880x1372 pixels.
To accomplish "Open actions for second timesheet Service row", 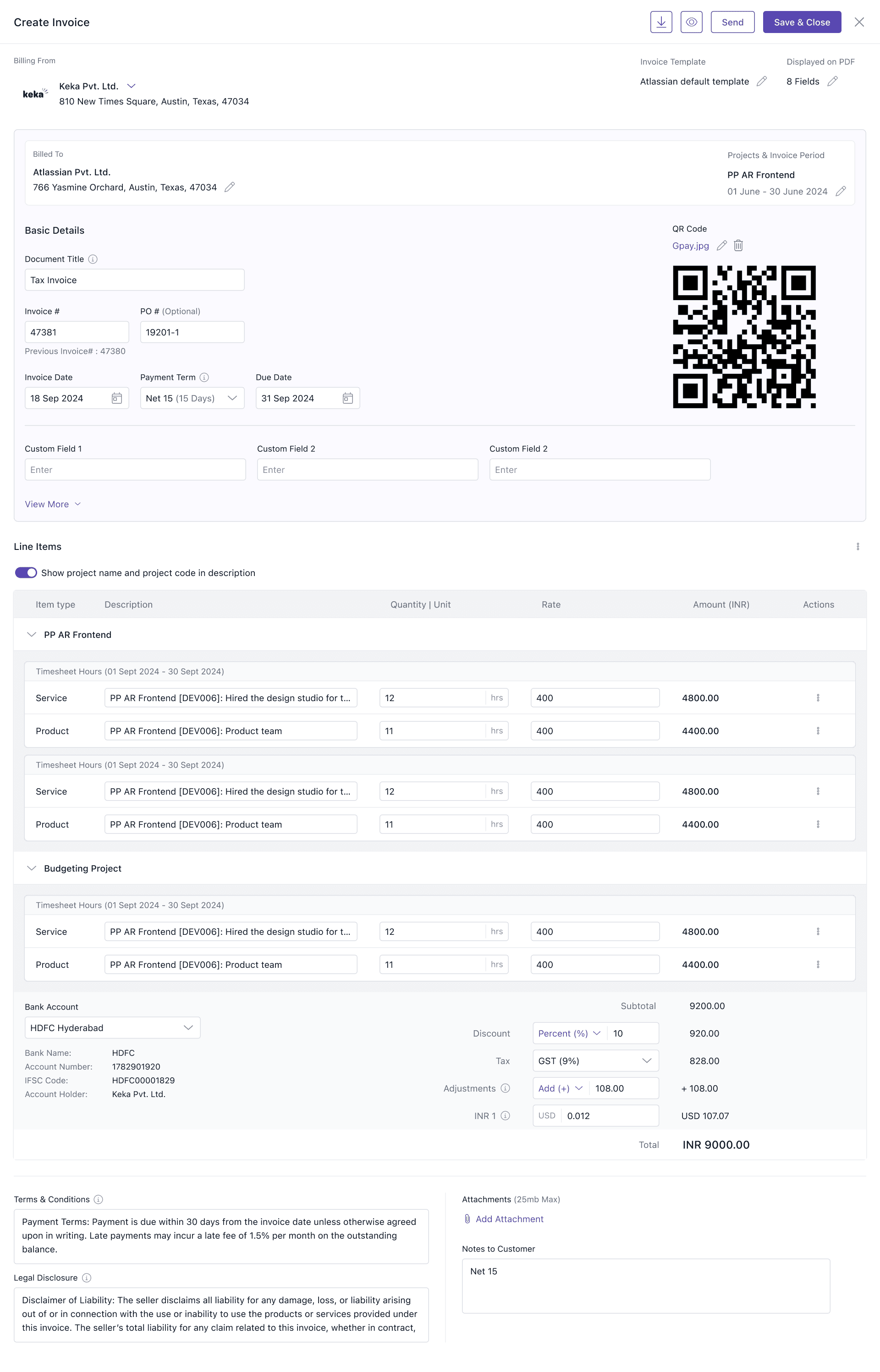I will (x=818, y=792).
